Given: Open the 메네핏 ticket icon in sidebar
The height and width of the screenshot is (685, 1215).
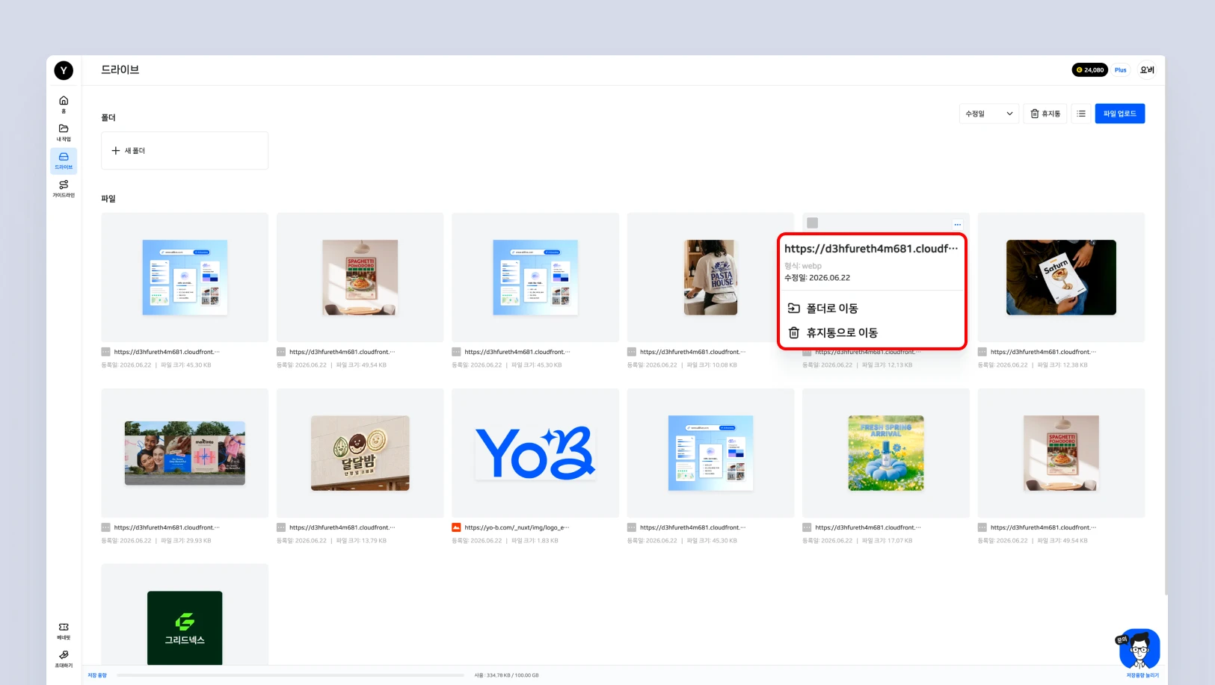Looking at the screenshot, I should pos(64,630).
